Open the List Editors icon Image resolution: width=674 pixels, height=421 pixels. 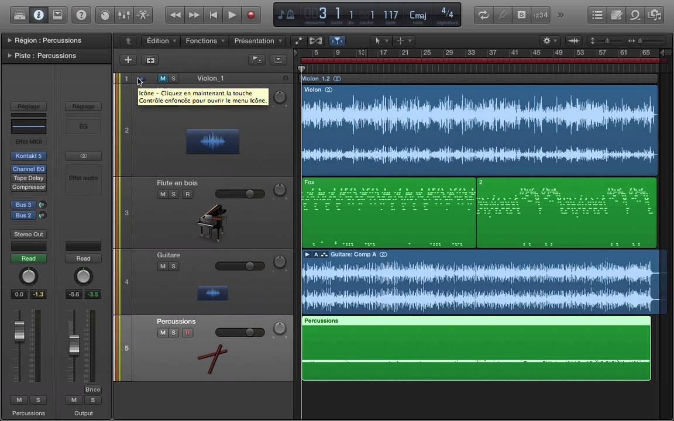tap(597, 15)
